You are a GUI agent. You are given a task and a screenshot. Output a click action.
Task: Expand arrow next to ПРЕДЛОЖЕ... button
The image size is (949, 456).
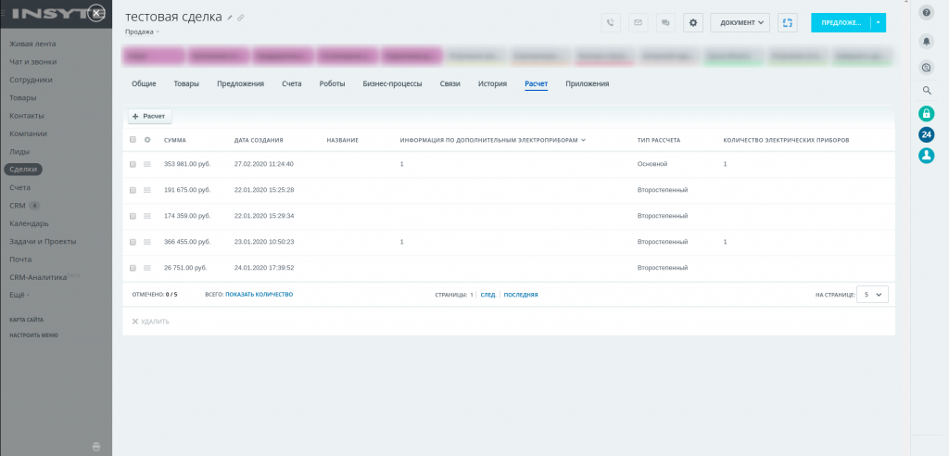[879, 22]
